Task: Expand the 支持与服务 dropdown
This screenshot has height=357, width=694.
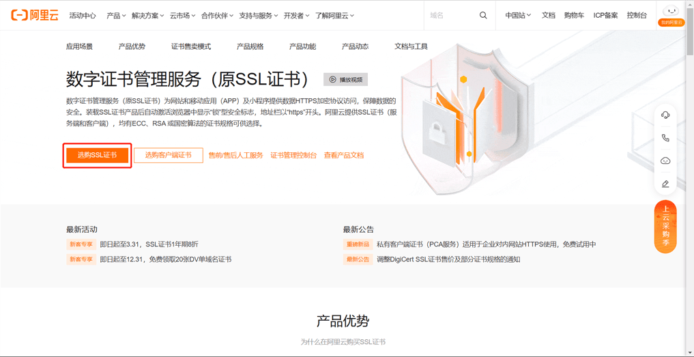Action: coord(258,15)
